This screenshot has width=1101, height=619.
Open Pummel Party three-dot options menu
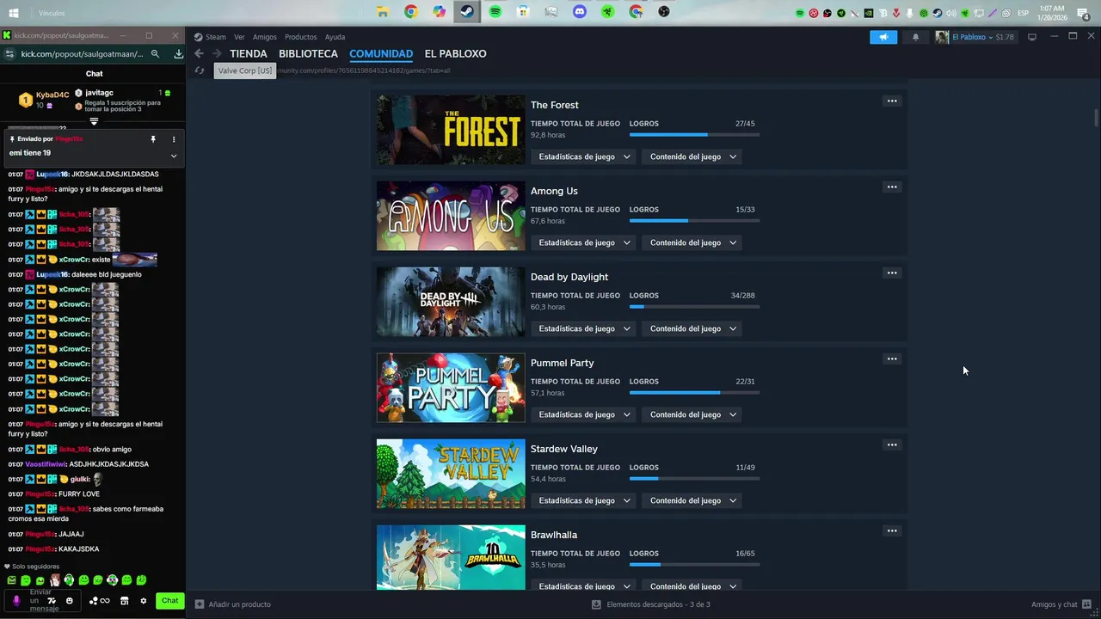[x=892, y=359]
